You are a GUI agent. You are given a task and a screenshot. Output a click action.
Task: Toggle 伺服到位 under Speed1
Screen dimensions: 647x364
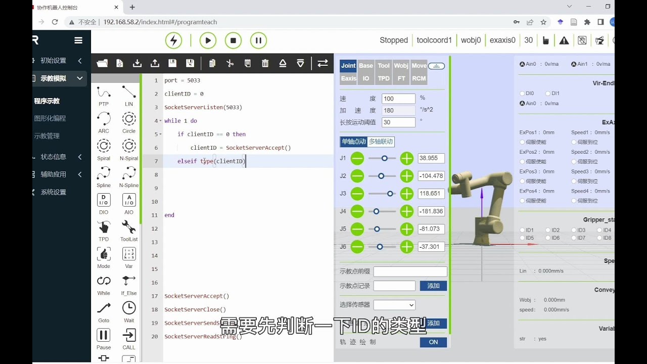click(x=574, y=142)
